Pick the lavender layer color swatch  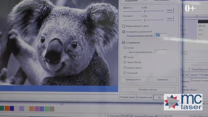pos(22,109)
